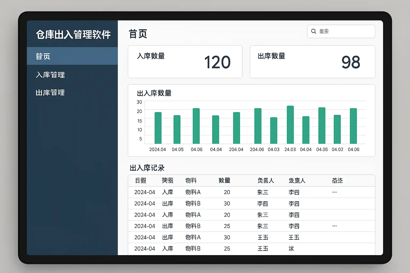Viewport: 410px width, 273px height.
Task: Click the 出入库数量 chart title
Action: 154,93
